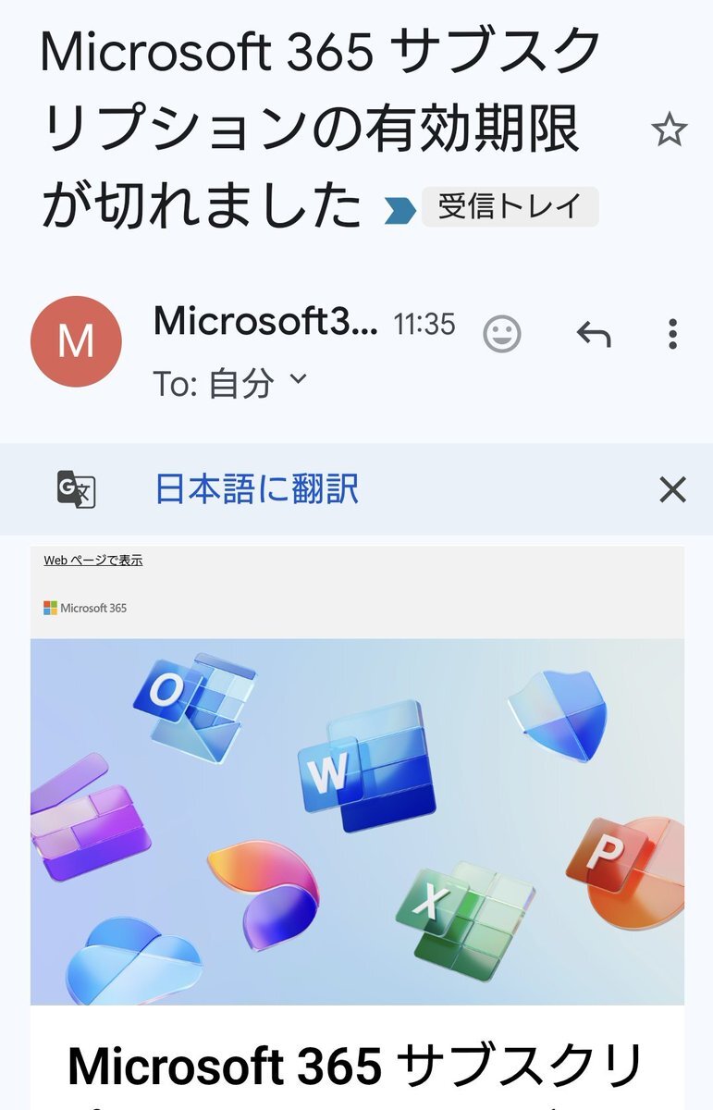Tap the importance marker arrow beside subject

click(x=400, y=212)
